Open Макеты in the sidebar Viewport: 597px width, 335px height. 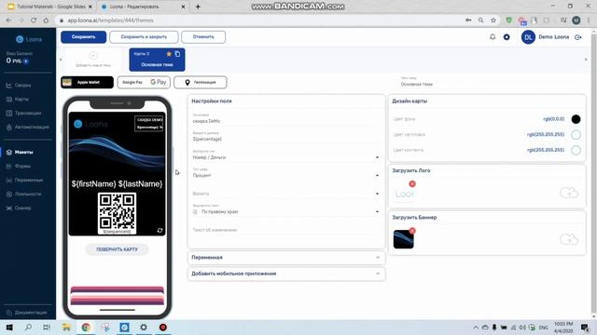[x=23, y=152]
